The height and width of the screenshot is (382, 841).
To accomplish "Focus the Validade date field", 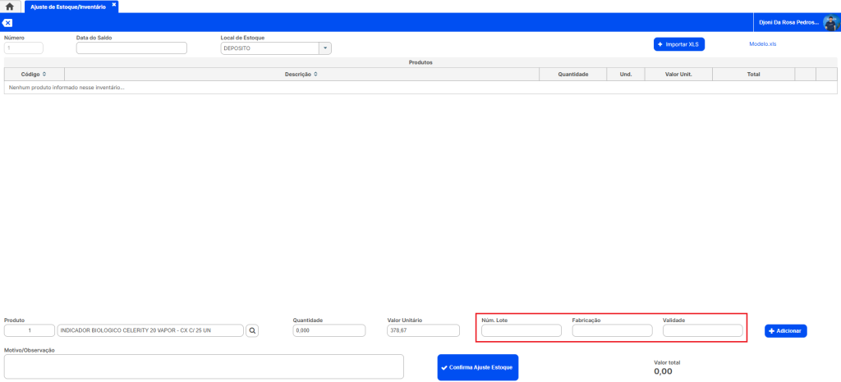I will point(702,331).
